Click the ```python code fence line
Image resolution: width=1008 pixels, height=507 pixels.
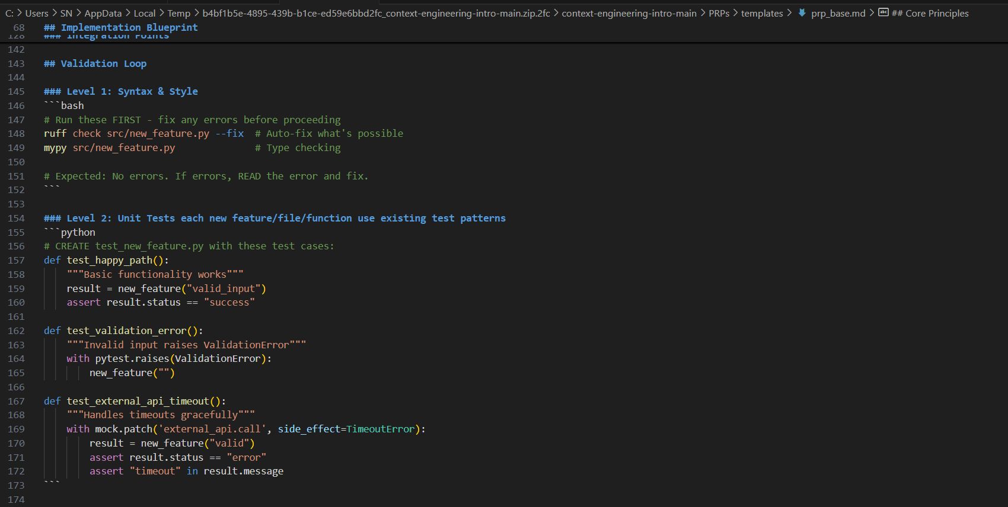[69, 232]
